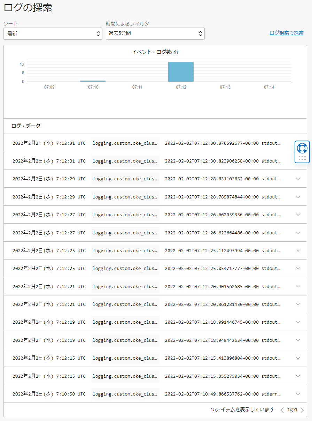Image resolution: width=312 pixels, height=421 pixels.
Task: Expand the log row with timestamp 07:12:25.112493994
Action: pos(298,250)
